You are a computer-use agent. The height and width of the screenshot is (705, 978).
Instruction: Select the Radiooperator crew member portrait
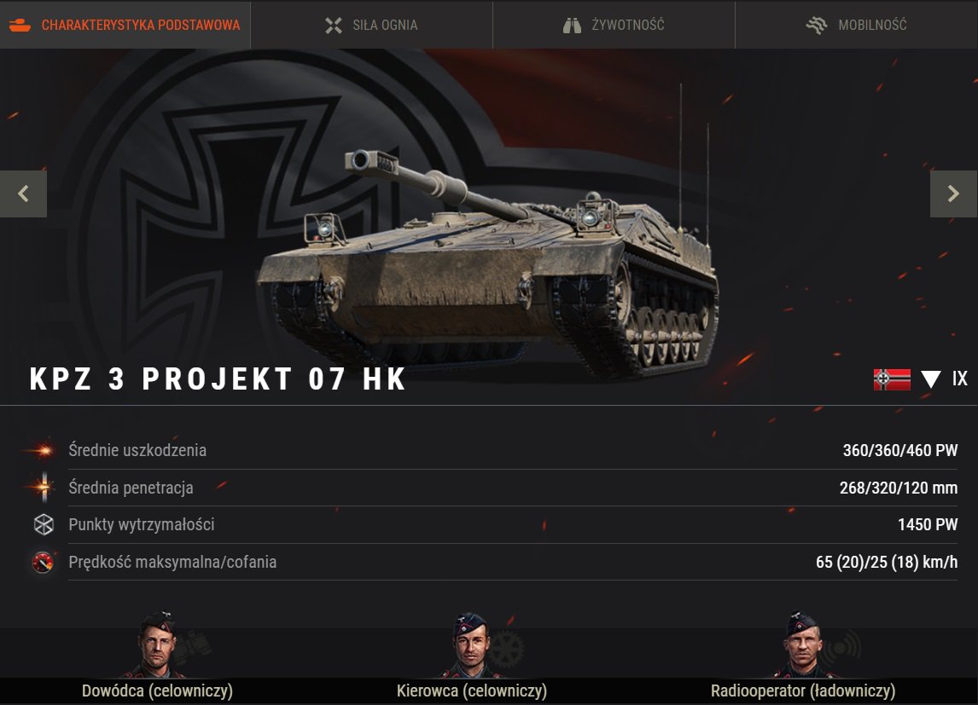click(803, 644)
